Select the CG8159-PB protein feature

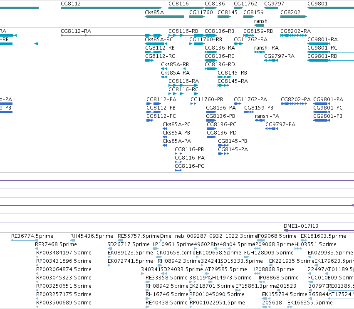(x=249, y=112)
